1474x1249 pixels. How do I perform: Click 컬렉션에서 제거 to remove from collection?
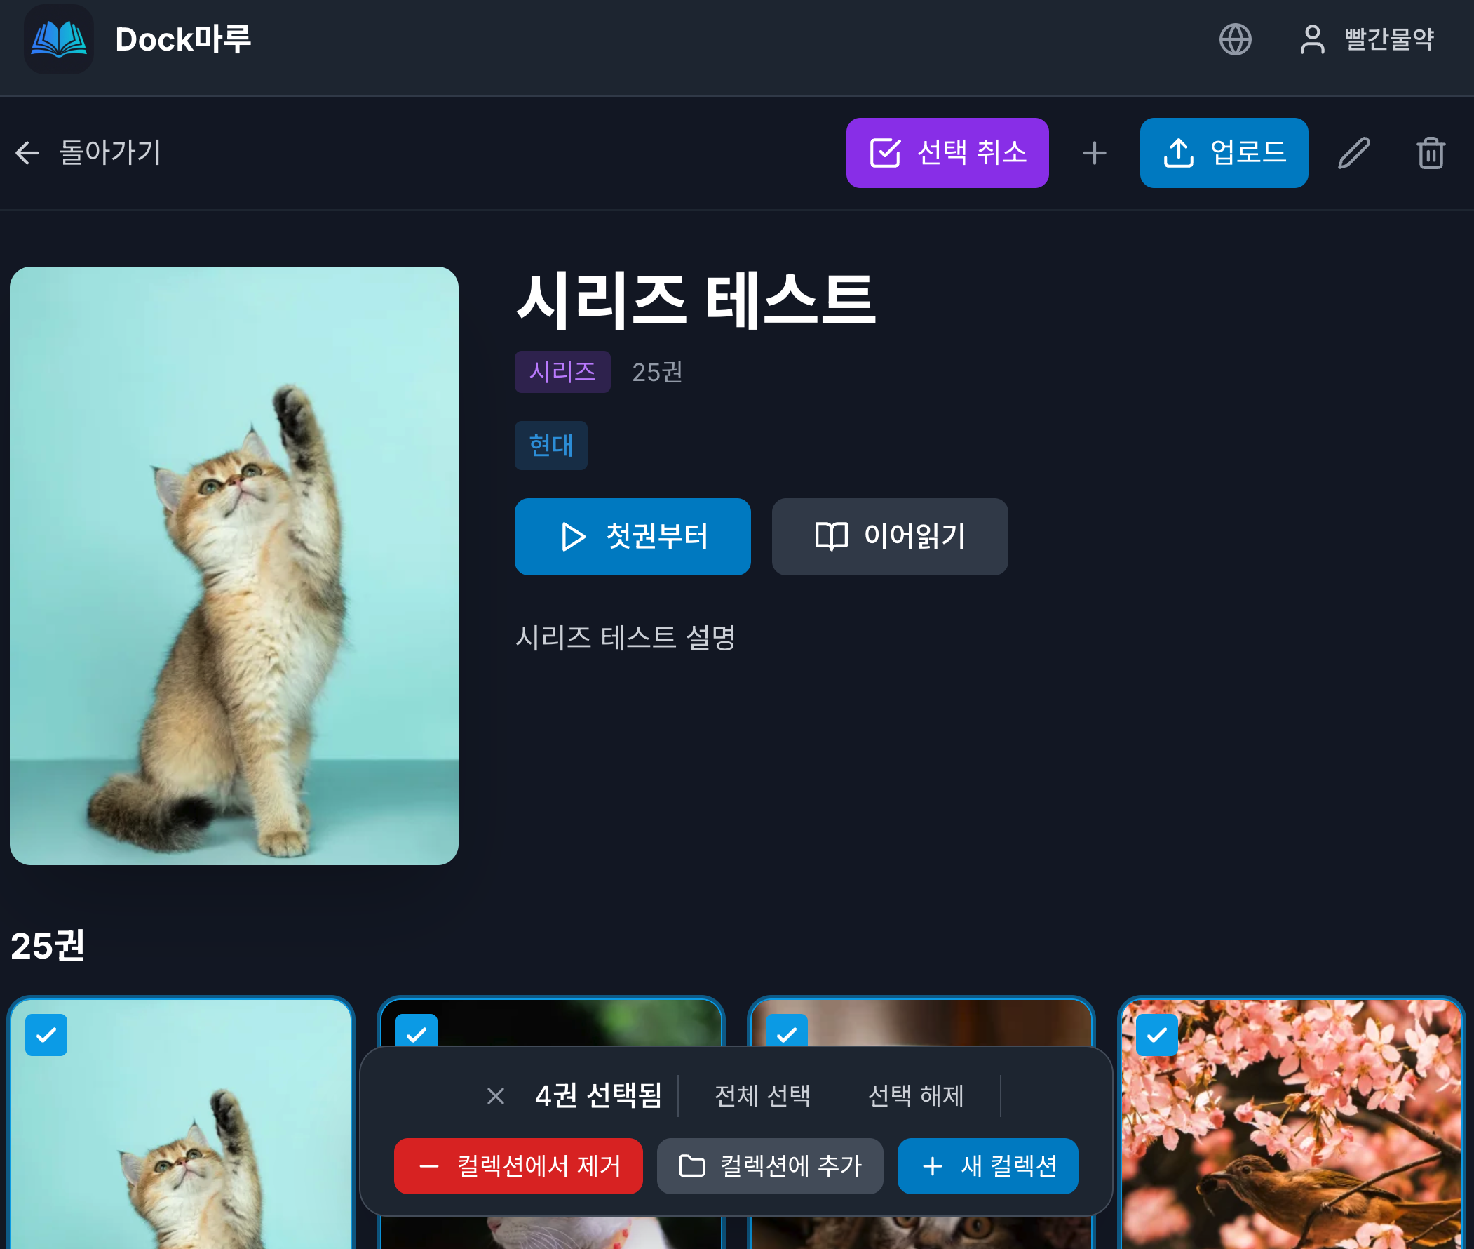(518, 1166)
